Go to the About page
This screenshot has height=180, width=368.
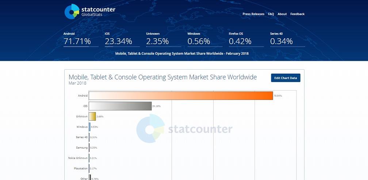click(x=282, y=14)
